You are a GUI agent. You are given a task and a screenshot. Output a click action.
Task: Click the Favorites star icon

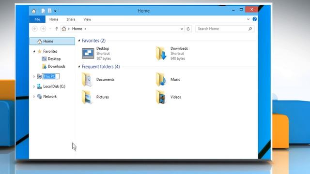click(x=40, y=51)
